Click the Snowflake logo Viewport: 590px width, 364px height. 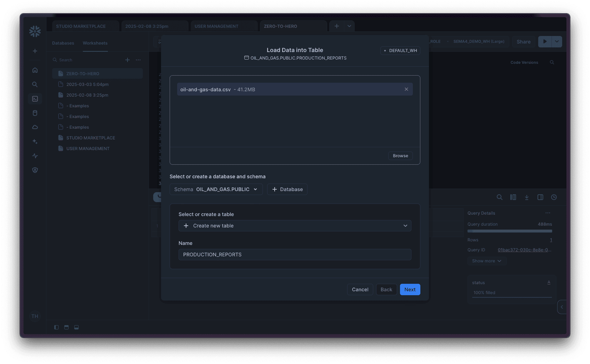pos(35,31)
